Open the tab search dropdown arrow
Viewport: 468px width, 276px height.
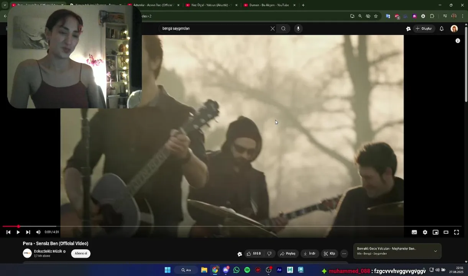tap(5, 5)
